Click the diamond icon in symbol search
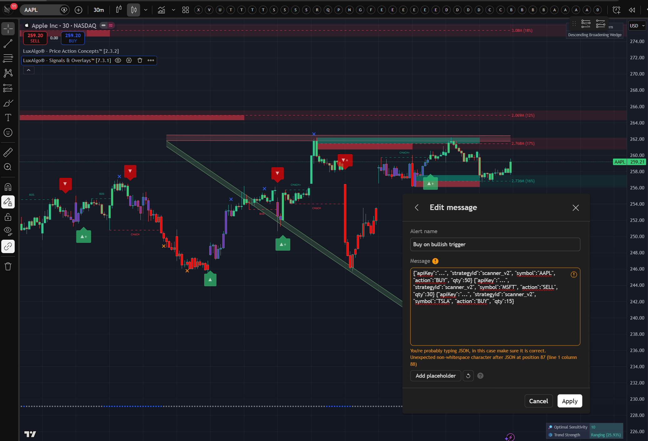648x441 pixels. coord(64,10)
